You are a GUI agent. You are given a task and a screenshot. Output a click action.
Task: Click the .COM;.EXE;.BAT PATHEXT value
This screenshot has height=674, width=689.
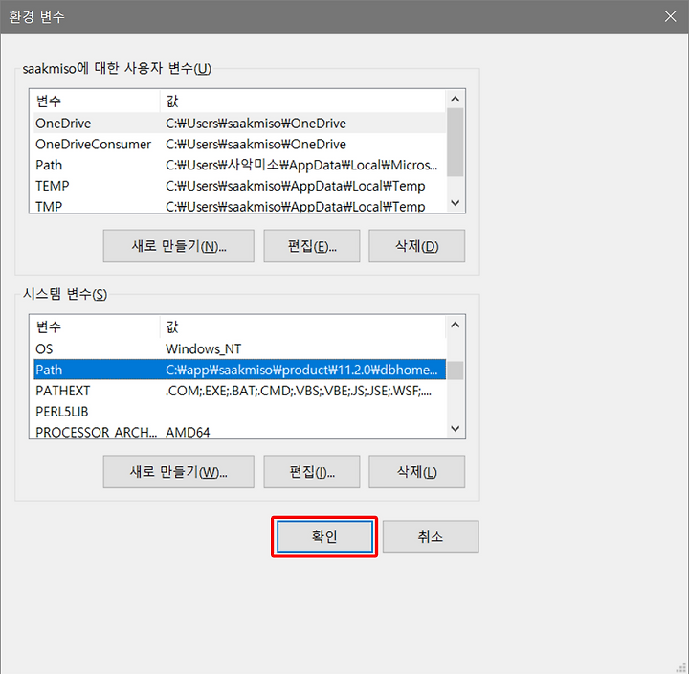299,391
